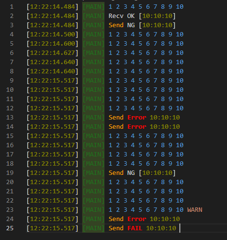Click timestamp on line 17
This screenshot has width=227, height=240.
click(x=52, y=154)
